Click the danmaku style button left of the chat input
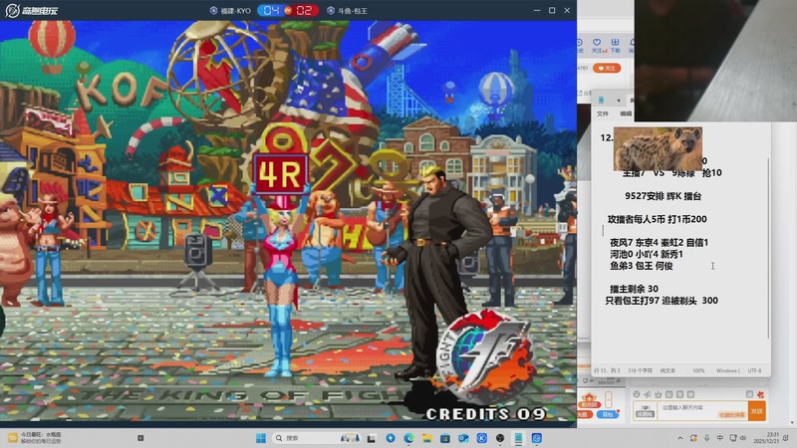Screen dimensions: 797x448 coord(645,411)
